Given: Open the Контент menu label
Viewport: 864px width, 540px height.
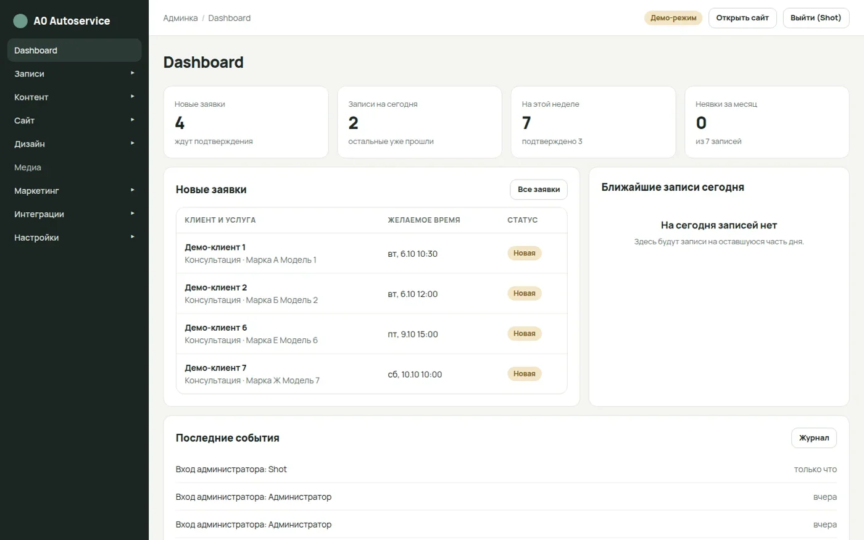Looking at the screenshot, I should click(31, 98).
